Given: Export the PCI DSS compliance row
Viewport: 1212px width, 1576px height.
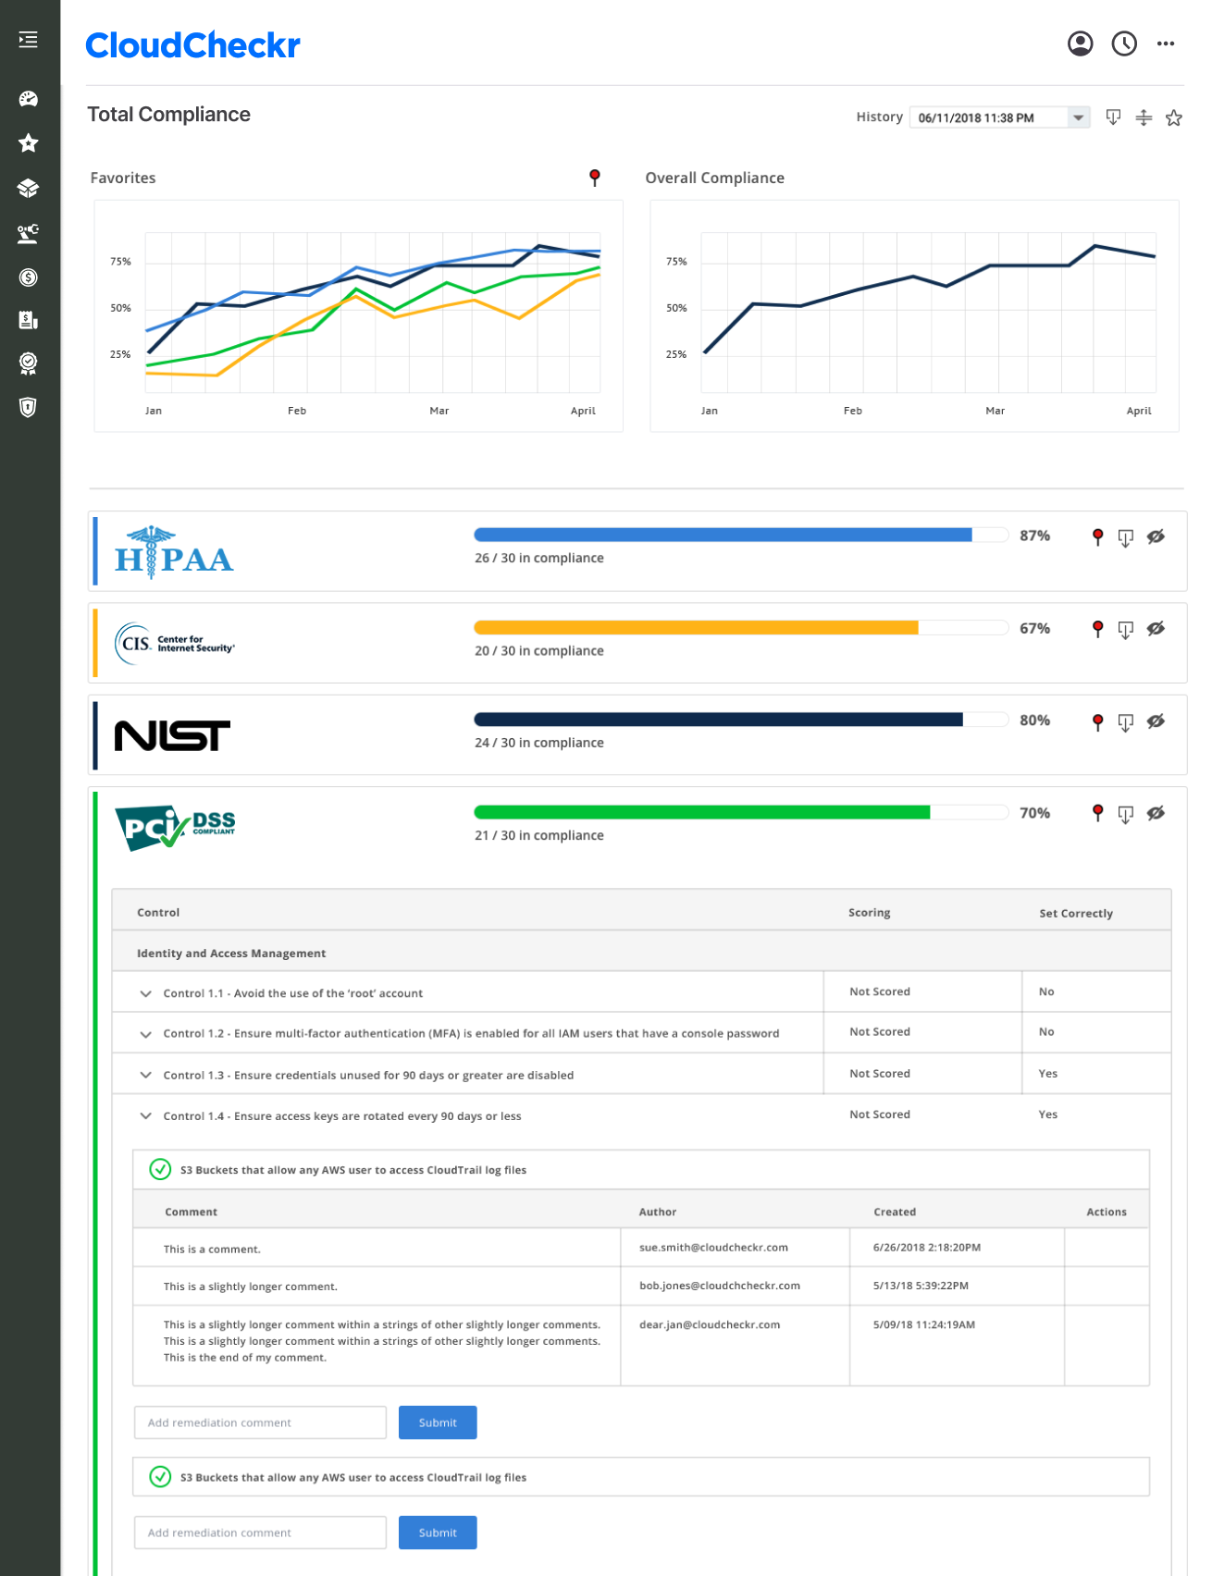Looking at the screenshot, I should tap(1125, 814).
